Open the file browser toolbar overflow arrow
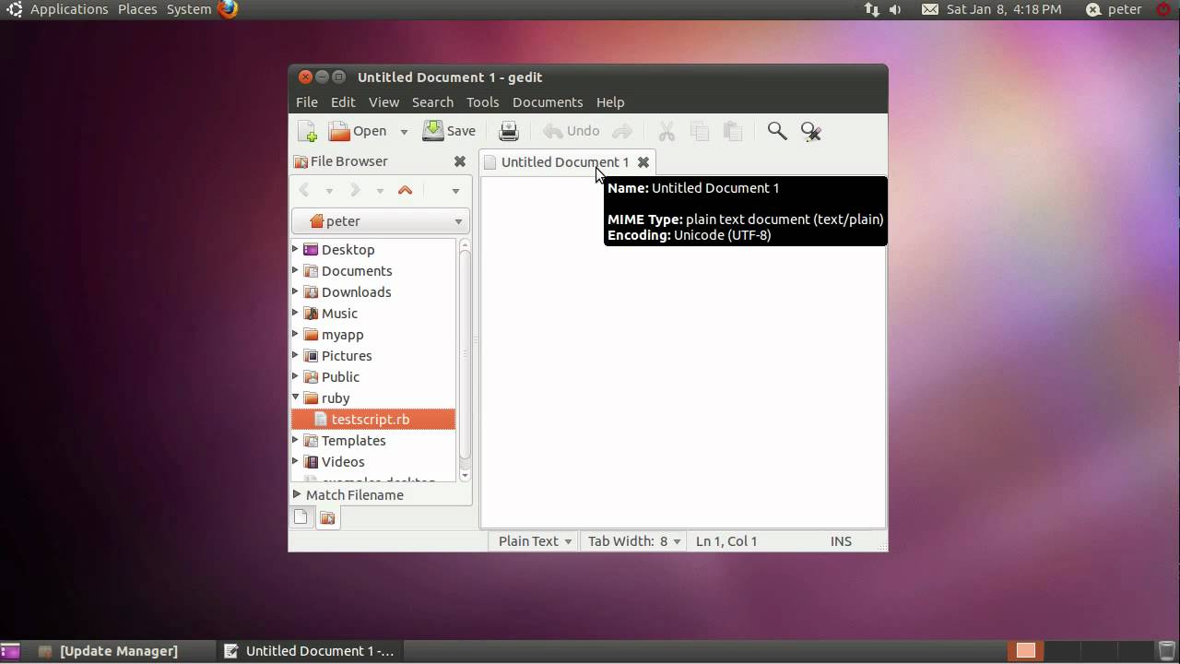Image resolution: width=1180 pixels, height=664 pixels. 455,191
